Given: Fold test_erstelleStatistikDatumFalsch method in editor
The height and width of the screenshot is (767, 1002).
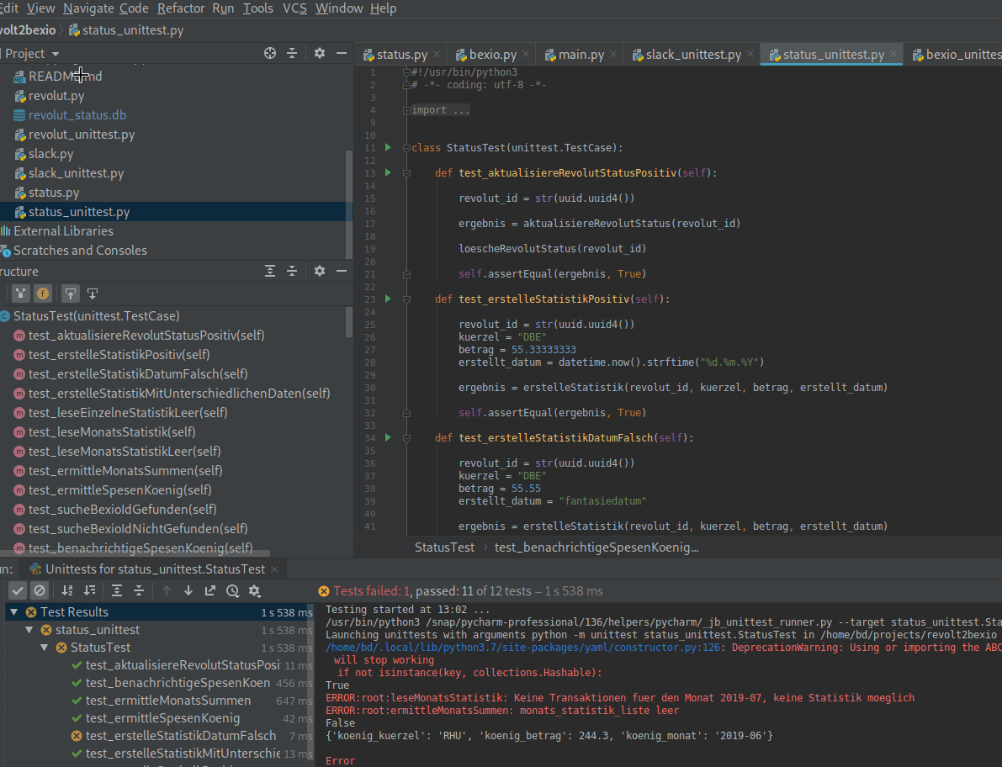Looking at the screenshot, I should pos(406,438).
